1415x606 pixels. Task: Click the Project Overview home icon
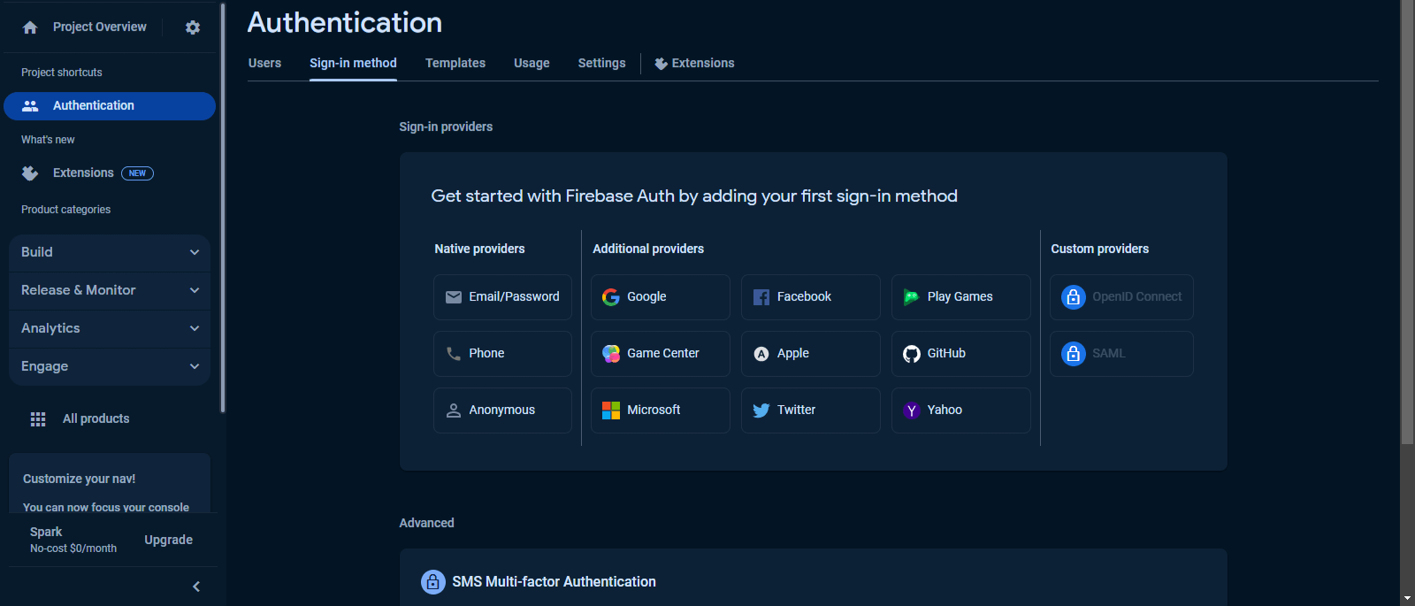(x=30, y=27)
